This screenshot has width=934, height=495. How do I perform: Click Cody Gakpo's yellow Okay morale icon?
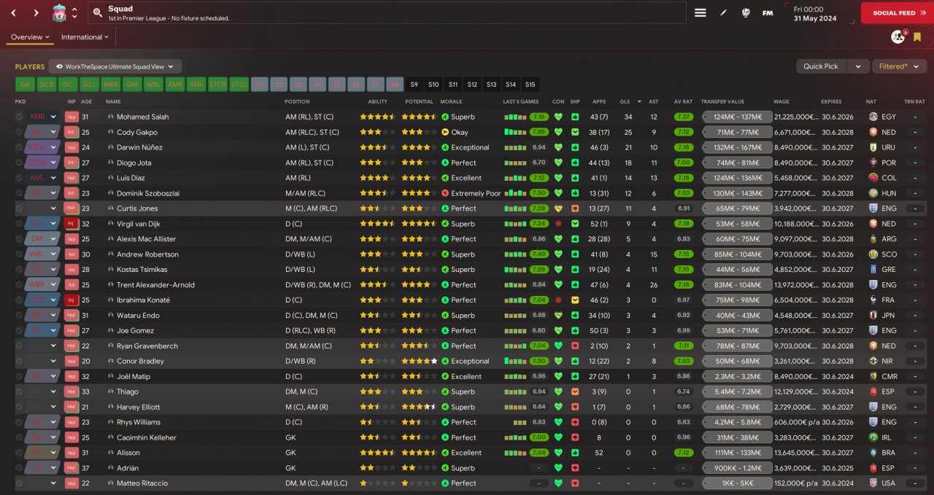coord(445,132)
